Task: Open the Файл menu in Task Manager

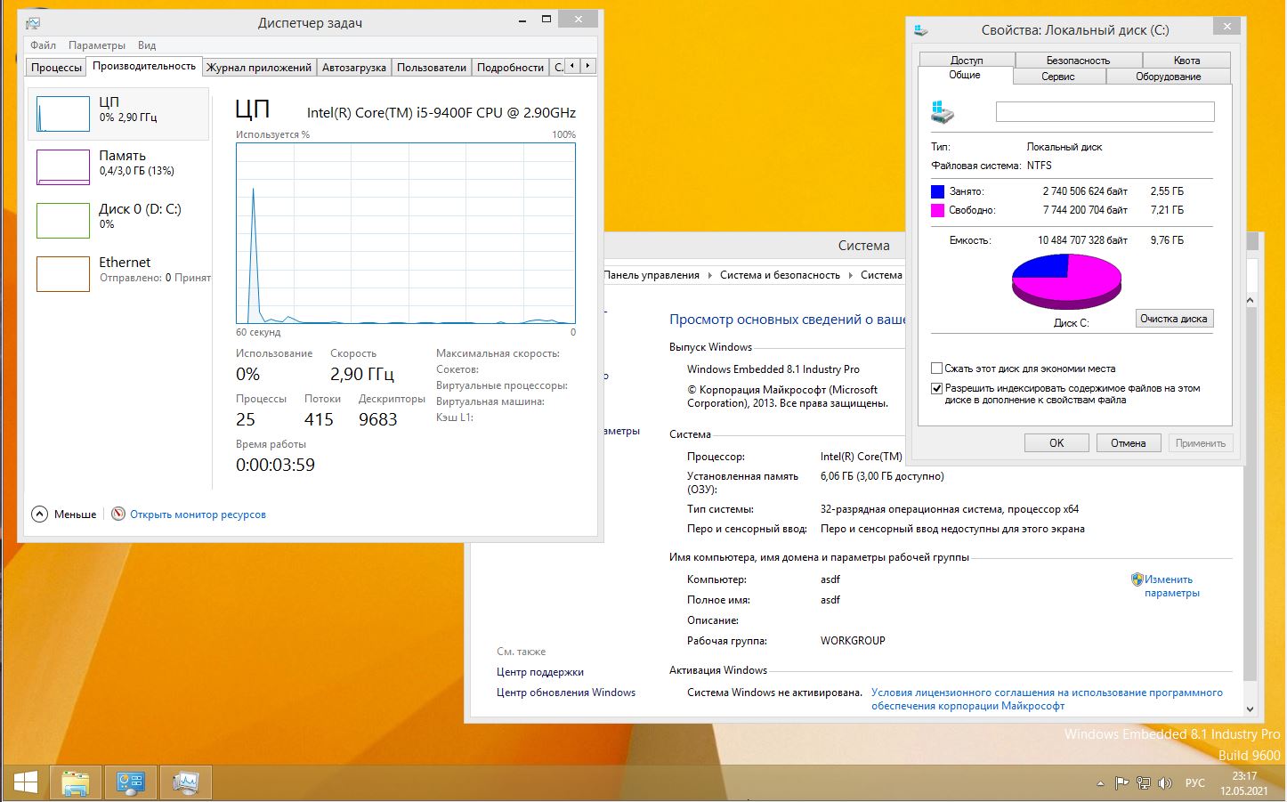Action: (x=43, y=45)
